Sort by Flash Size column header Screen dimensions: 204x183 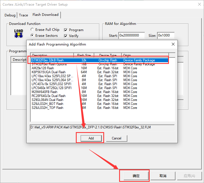pos(84,55)
